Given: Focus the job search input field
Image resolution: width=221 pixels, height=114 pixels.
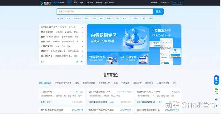Looking at the screenshot, I should click(105, 12).
